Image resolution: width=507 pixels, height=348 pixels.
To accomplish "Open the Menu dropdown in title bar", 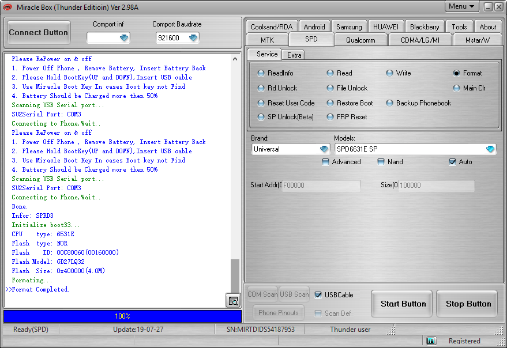I will pyautogui.click(x=461, y=6).
